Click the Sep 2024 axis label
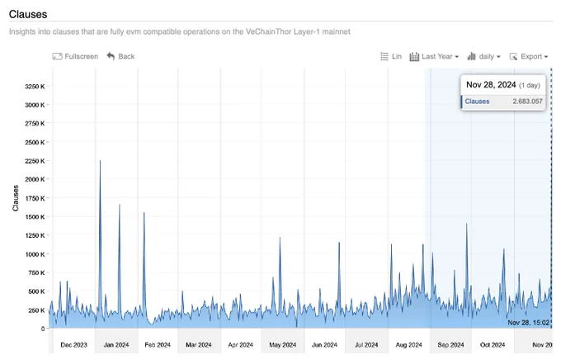 pyautogui.click(x=450, y=345)
